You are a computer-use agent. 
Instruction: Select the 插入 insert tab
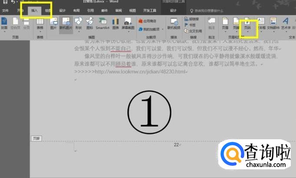[34, 10]
